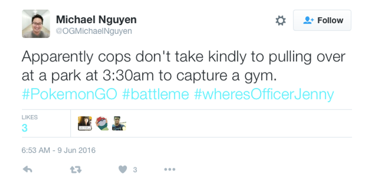Retweet this tweet using the retweet icon

[76, 170]
